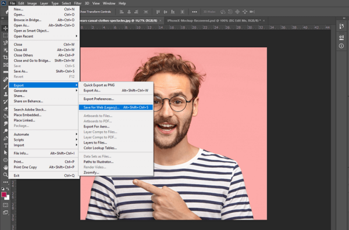The height and width of the screenshot is (230, 349).
Task: Click the 3D video camera zoom icon
Action: coord(252,12)
